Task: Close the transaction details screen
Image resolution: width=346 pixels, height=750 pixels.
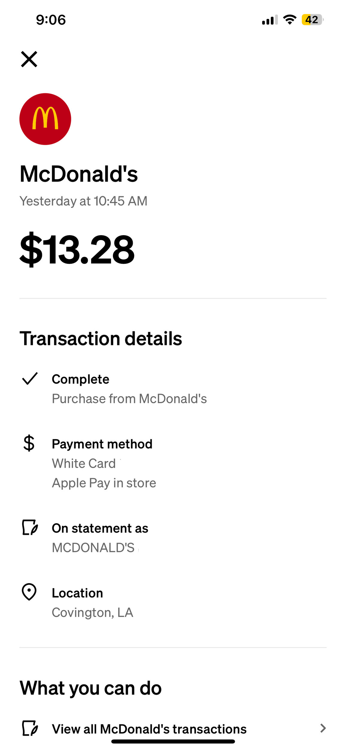Action: tap(29, 59)
